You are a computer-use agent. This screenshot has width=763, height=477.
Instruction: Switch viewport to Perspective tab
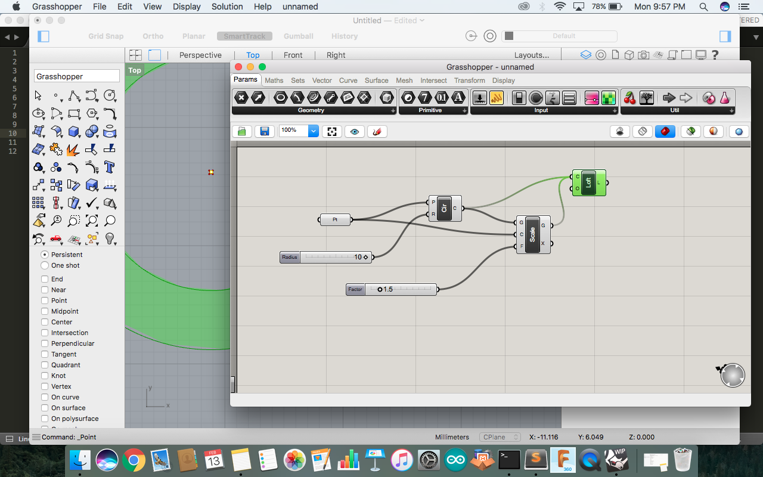tap(200, 55)
